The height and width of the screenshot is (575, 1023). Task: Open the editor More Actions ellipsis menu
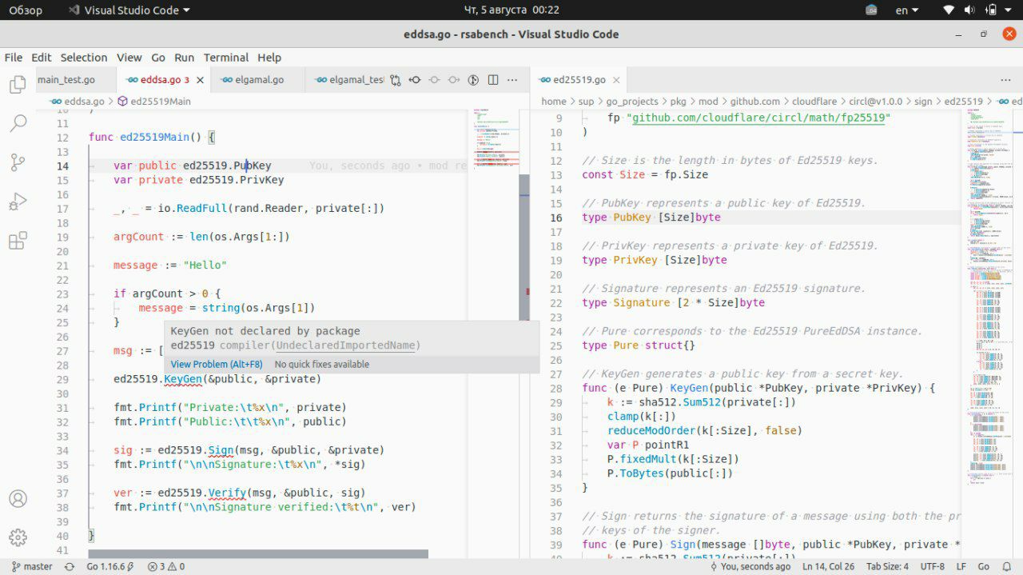513,80
